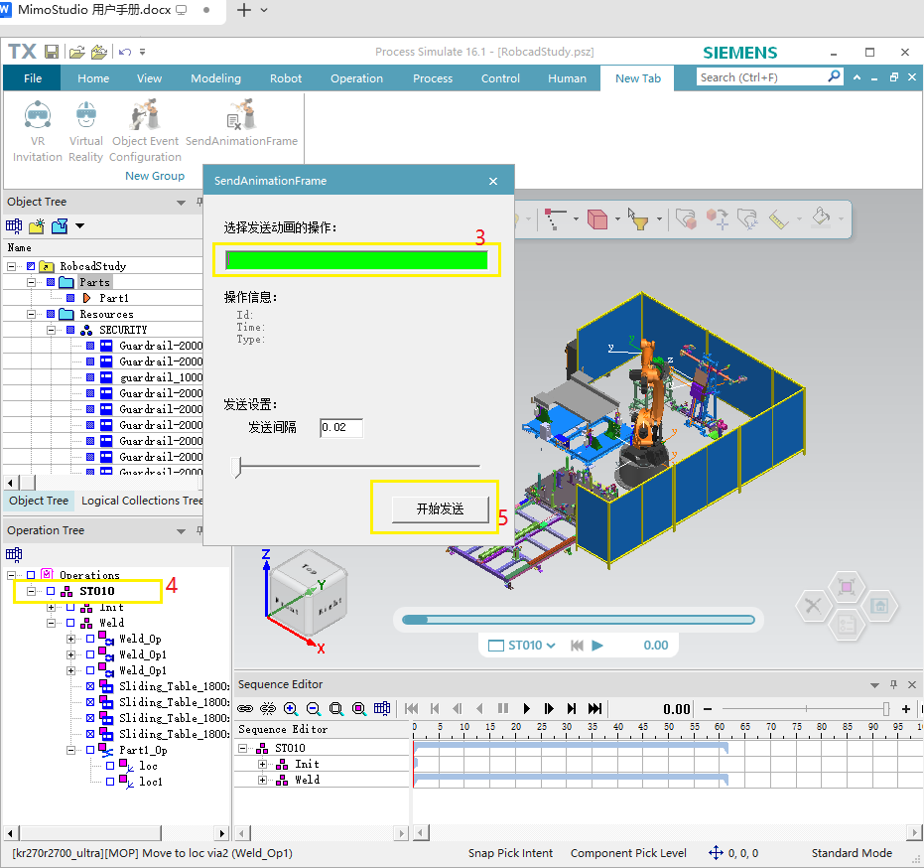Collapse the RobcadStudy root node
The width and height of the screenshot is (924, 868).
click(13, 266)
